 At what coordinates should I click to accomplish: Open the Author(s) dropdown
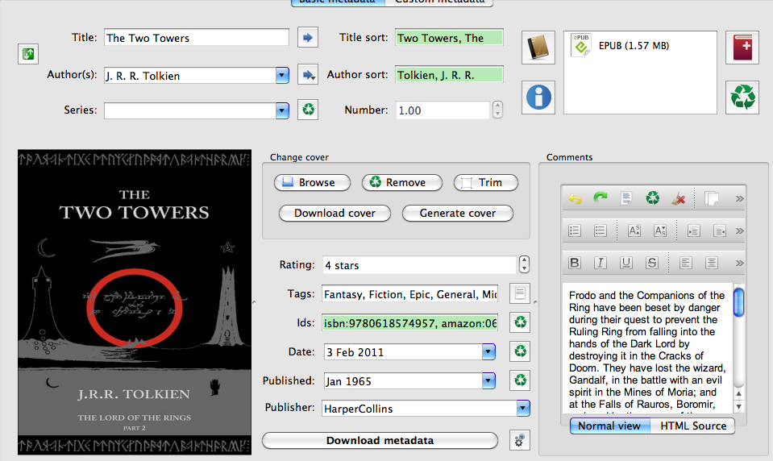(282, 76)
